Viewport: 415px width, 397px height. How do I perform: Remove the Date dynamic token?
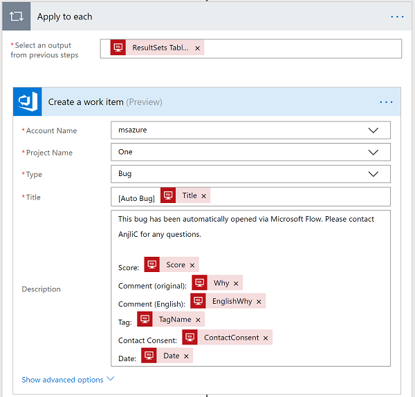(186, 356)
